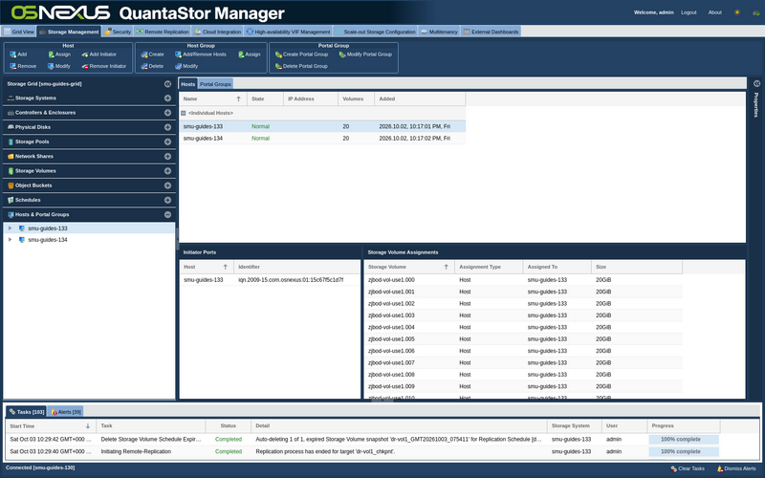Click Remove Initiator icon
The height and width of the screenshot is (478, 765).
pos(85,66)
